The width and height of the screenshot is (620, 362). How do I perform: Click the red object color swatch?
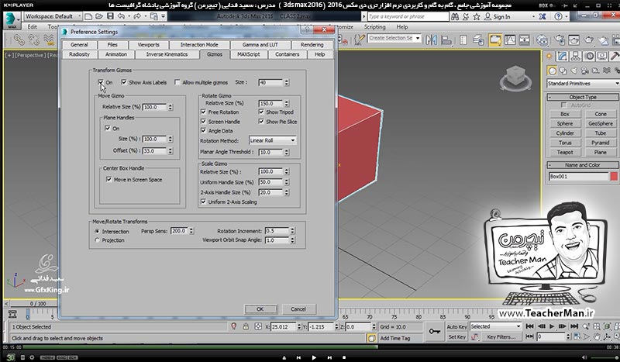tap(614, 177)
